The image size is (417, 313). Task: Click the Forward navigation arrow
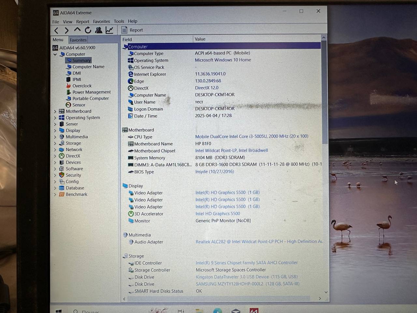tap(66, 30)
